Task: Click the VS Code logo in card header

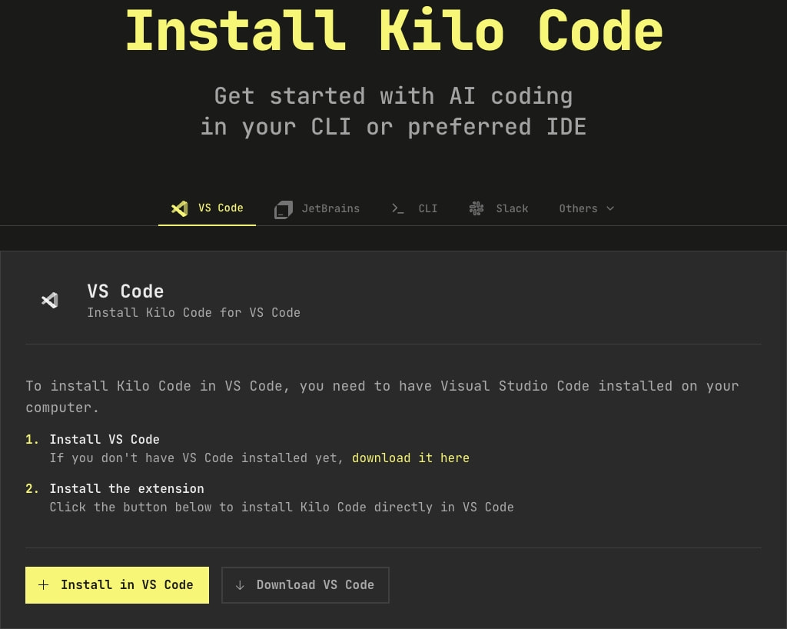Action: pos(50,300)
